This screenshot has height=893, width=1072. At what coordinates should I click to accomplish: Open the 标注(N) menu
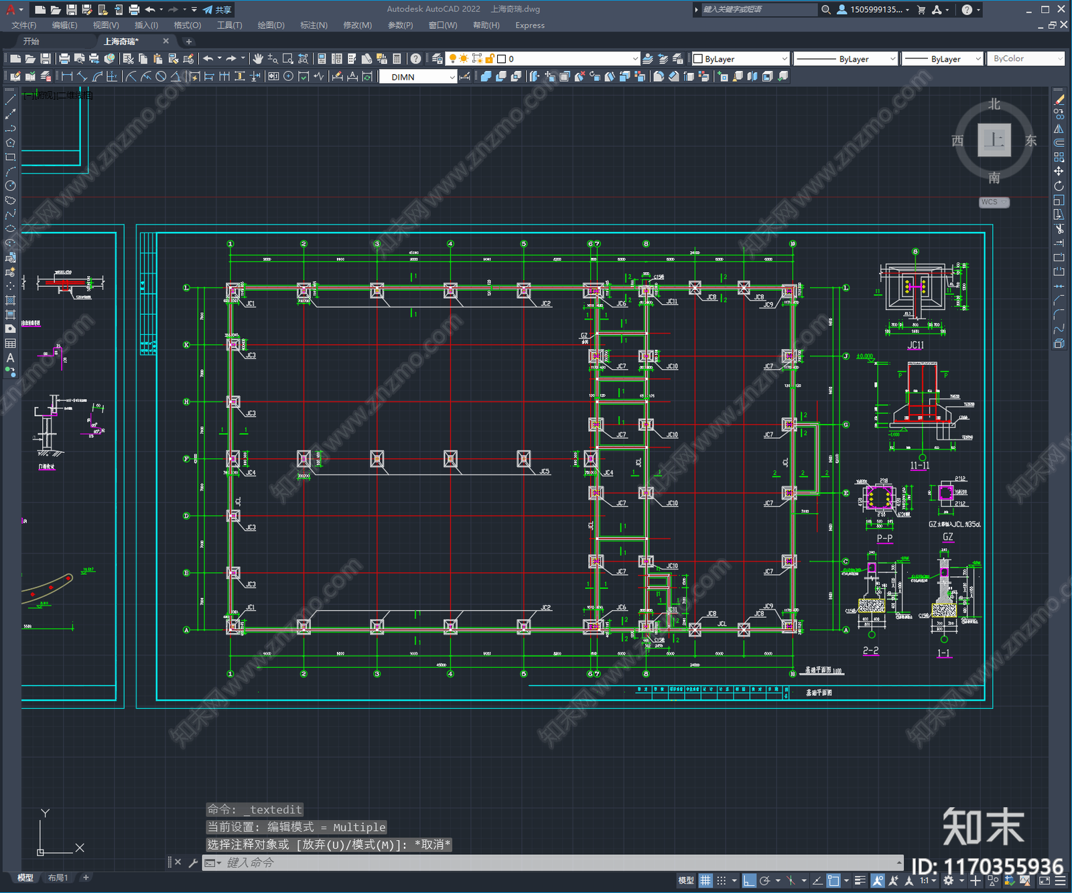click(314, 25)
